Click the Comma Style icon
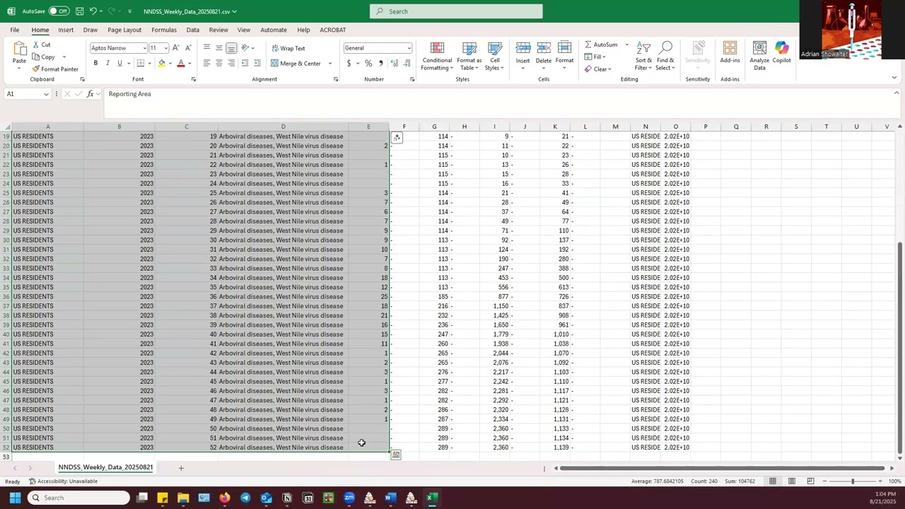 [x=381, y=64]
